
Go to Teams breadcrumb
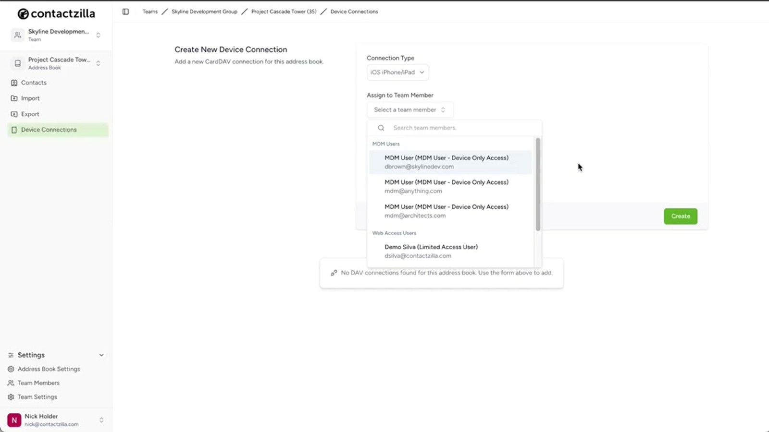tap(150, 12)
